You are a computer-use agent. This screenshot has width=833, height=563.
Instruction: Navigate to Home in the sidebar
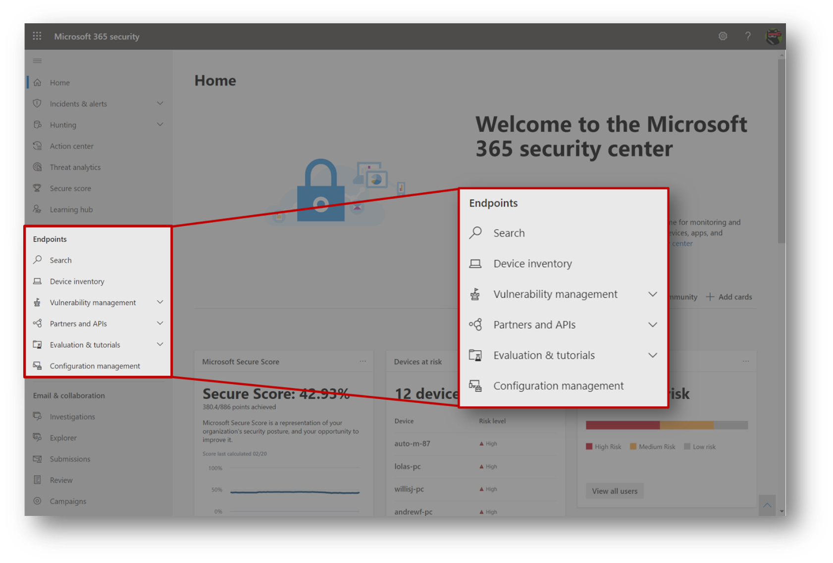pyautogui.click(x=59, y=82)
